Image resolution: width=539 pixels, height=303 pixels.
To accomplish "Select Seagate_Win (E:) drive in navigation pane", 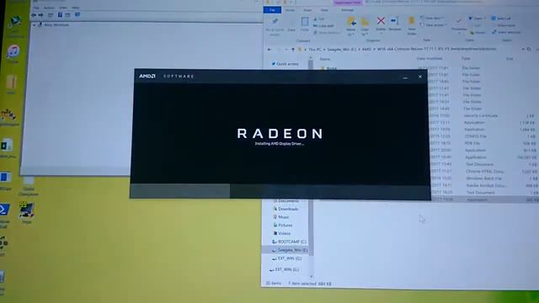I will (285, 250).
